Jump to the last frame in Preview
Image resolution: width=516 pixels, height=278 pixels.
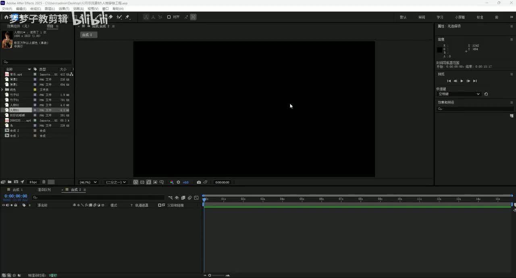pyautogui.click(x=475, y=81)
